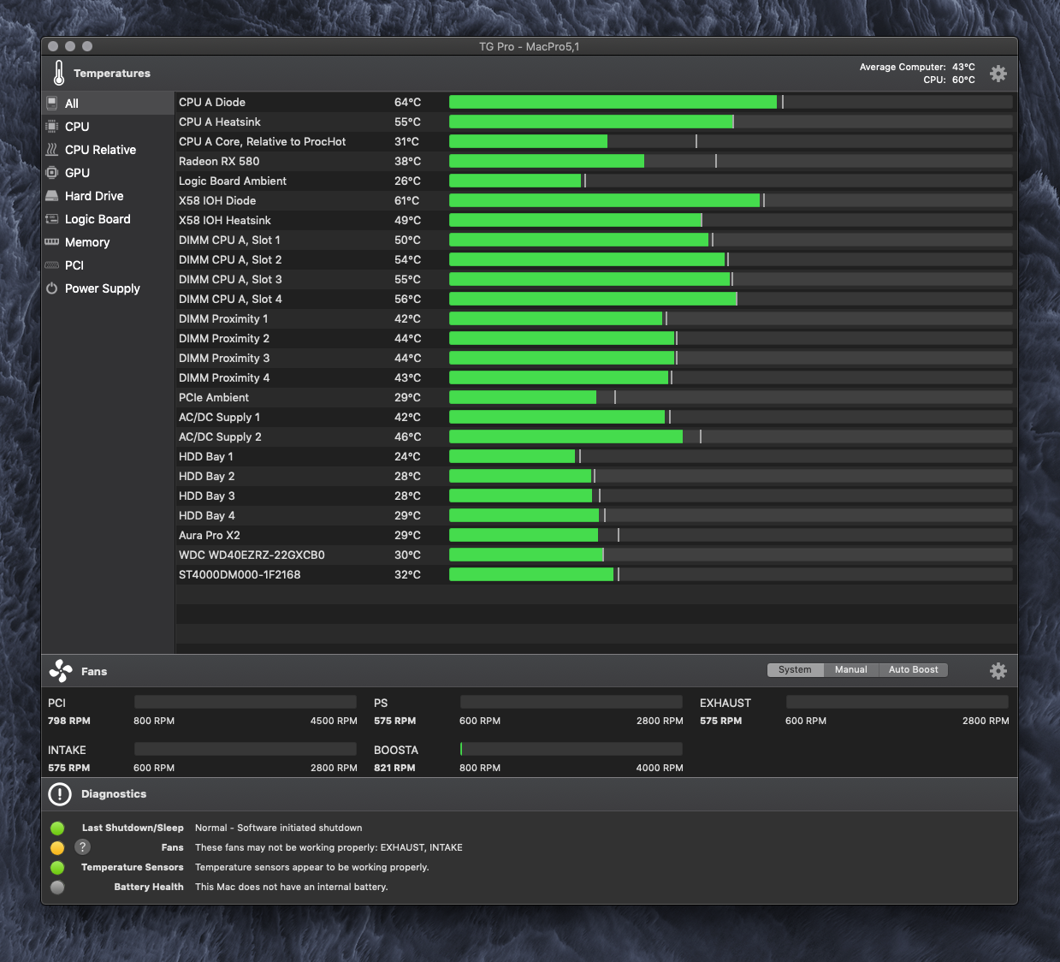Filter to PCI sensors label
This screenshot has width=1060, height=962.
tap(74, 265)
